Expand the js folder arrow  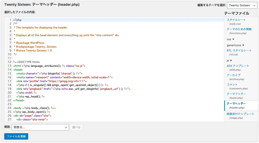tap(231, 61)
